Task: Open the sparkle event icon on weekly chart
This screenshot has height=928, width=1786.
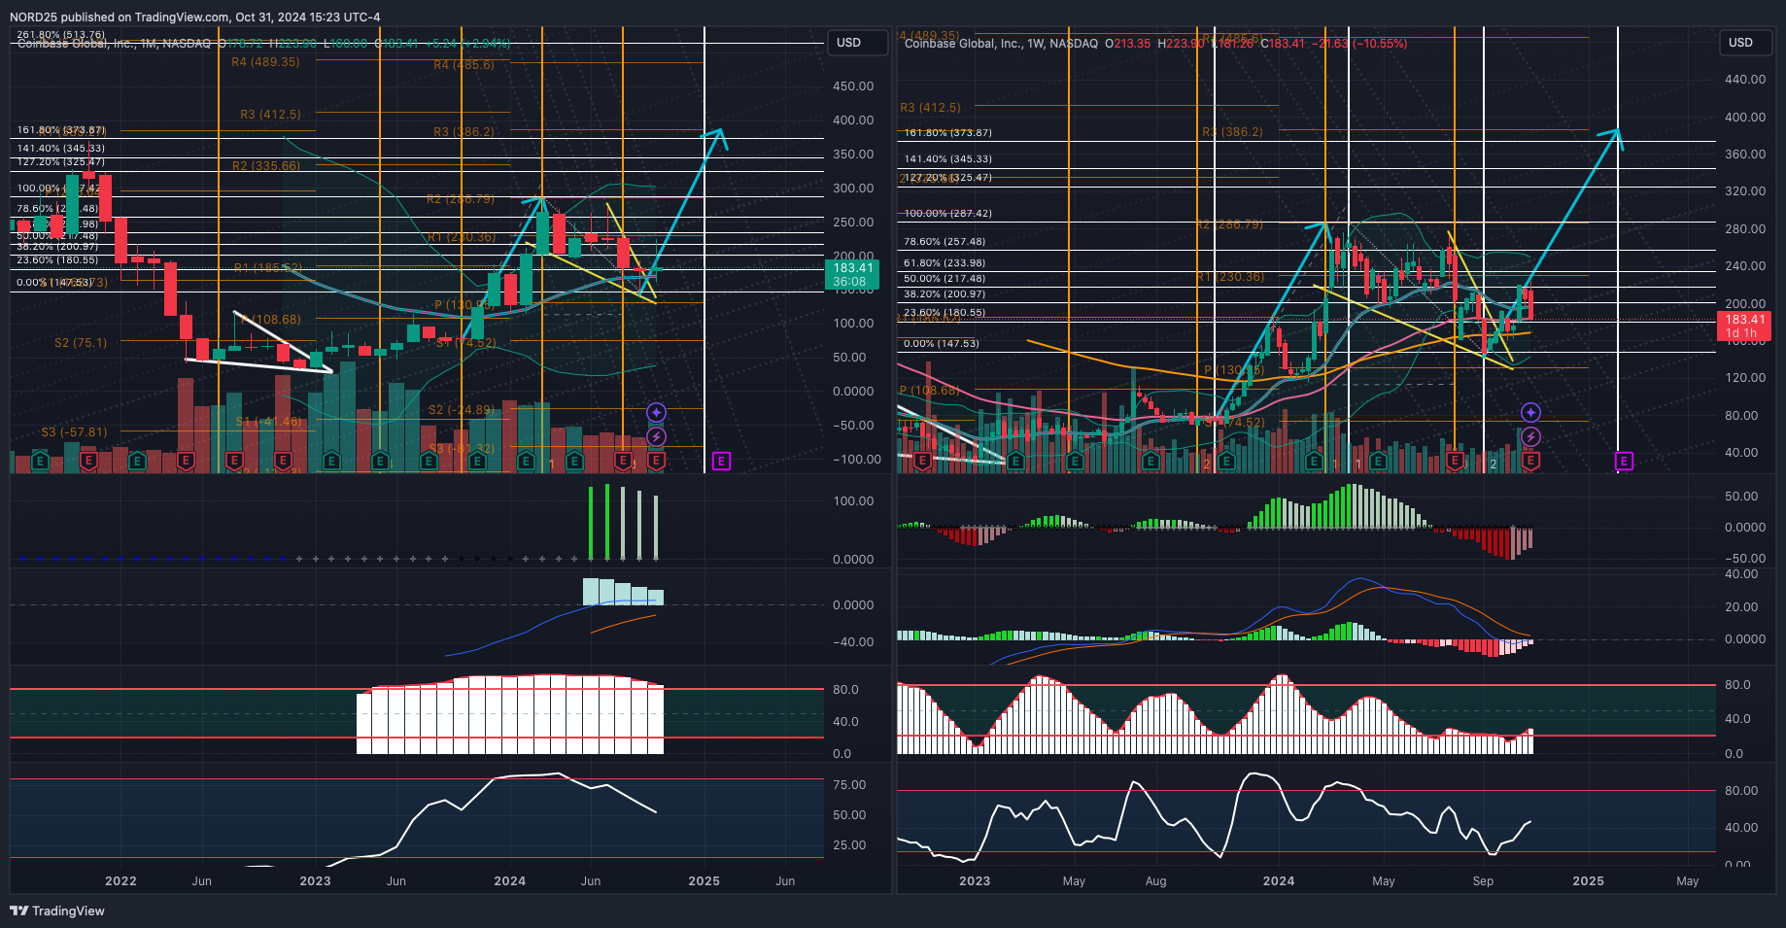Action: point(1530,413)
